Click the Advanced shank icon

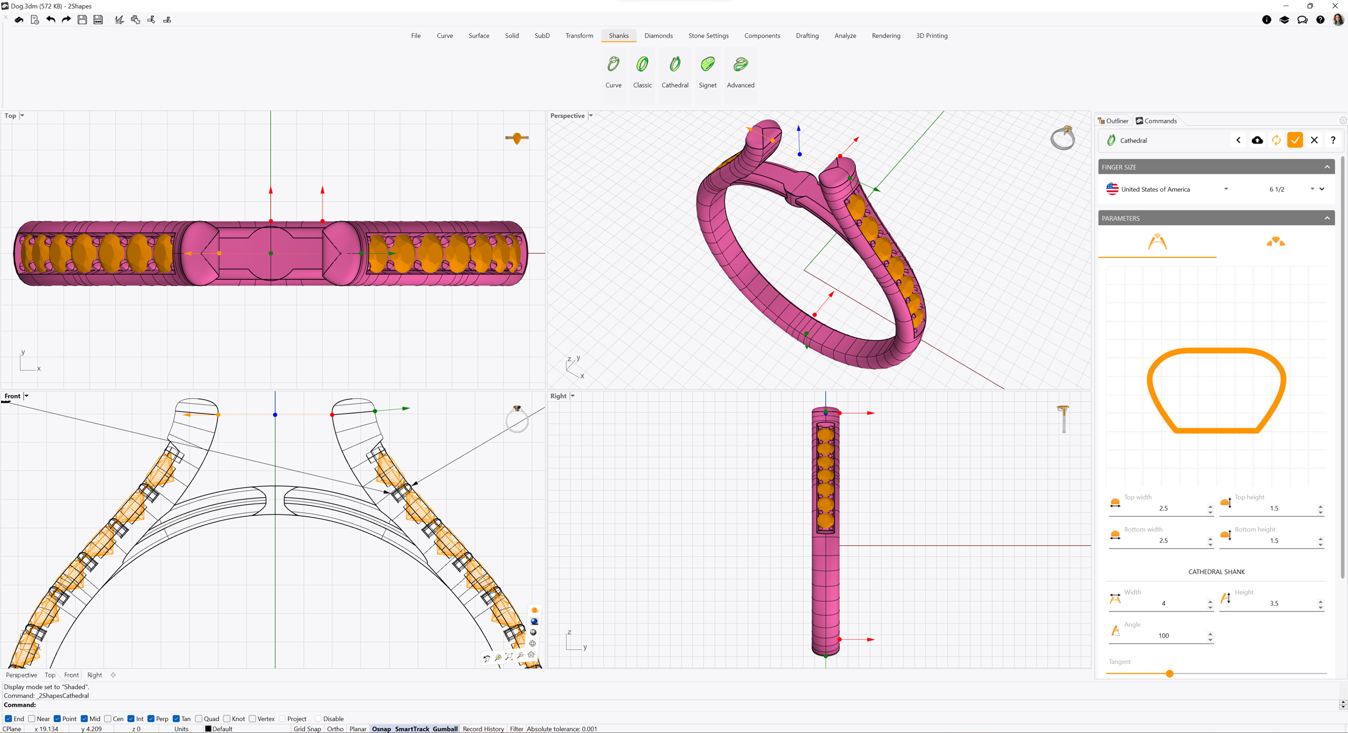click(x=740, y=64)
